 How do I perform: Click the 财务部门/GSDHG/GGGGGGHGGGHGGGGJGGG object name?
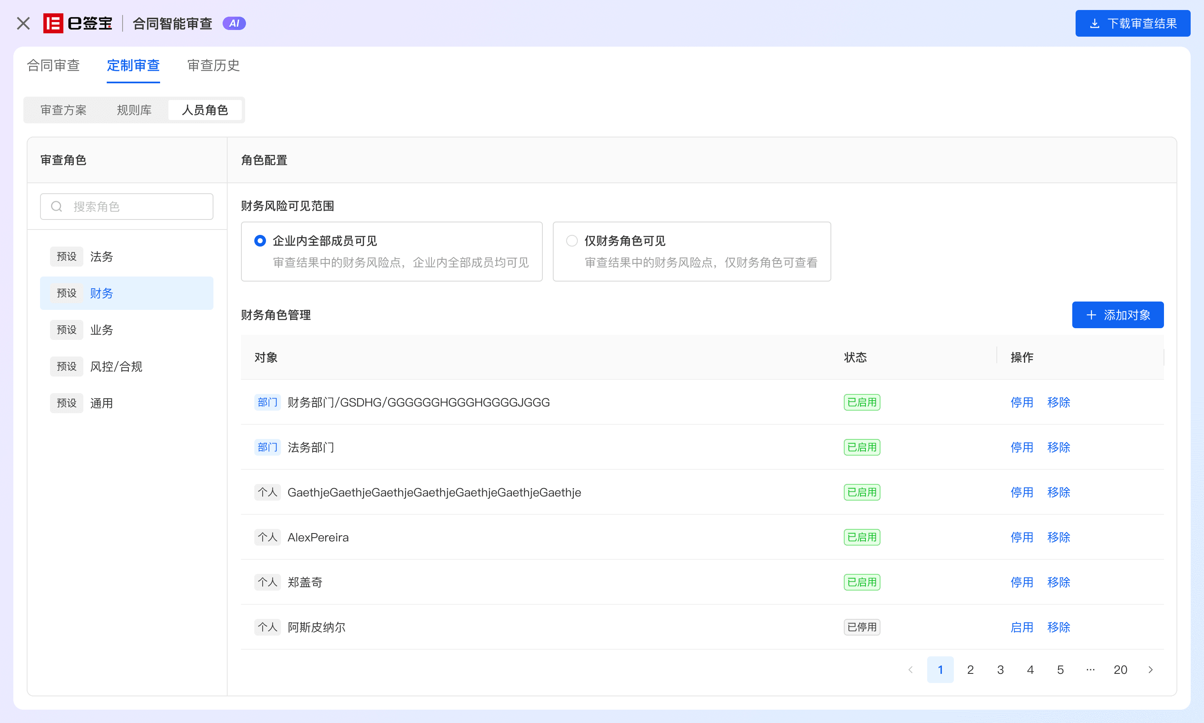(x=419, y=402)
